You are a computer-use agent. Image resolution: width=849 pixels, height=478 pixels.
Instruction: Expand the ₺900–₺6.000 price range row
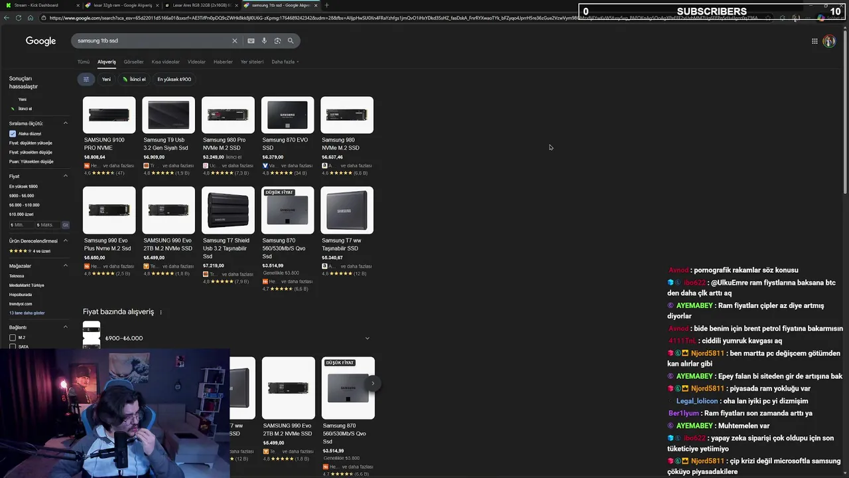tap(229, 338)
